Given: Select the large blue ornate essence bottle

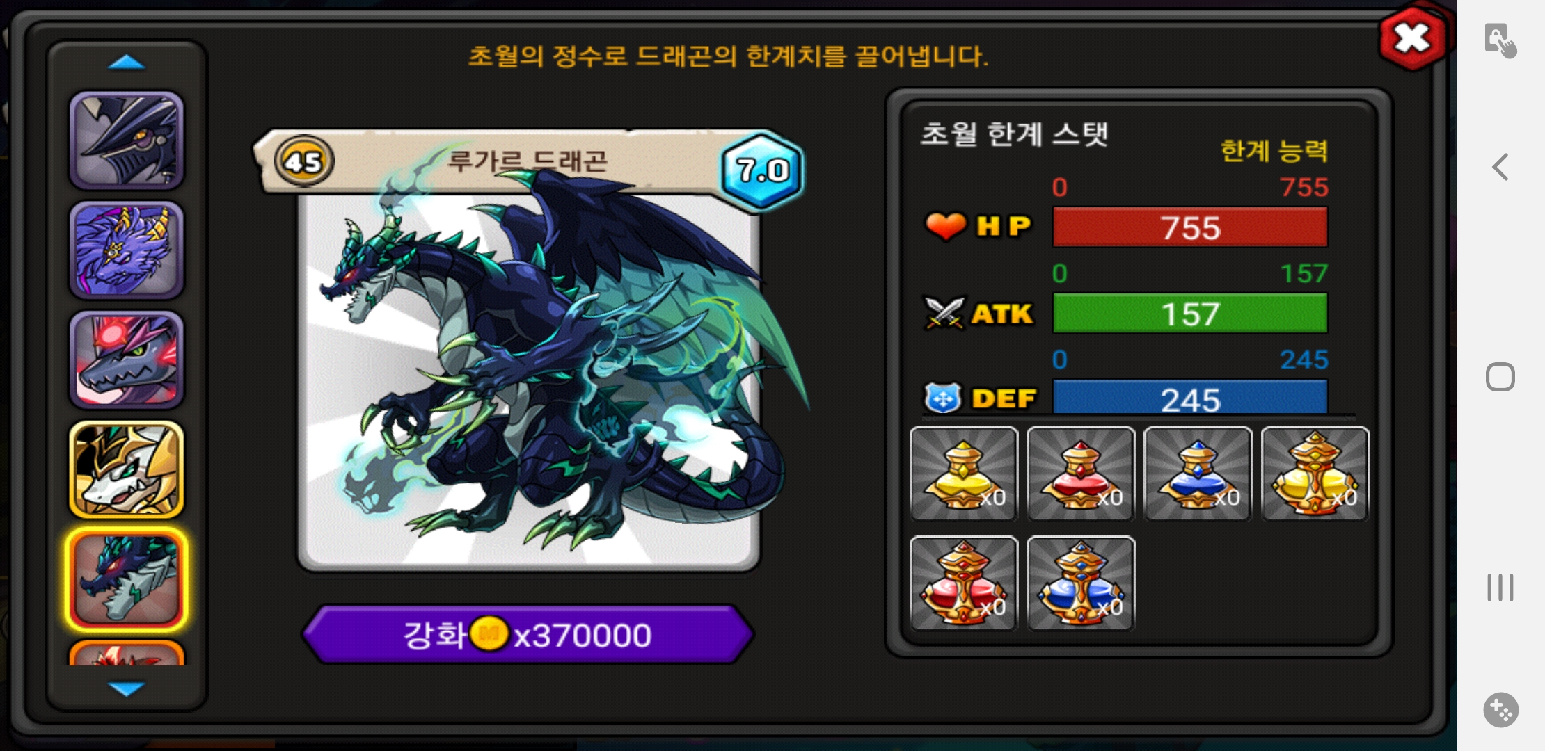Looking at the screenshot, I should pyautogui.click(x=1081, y=583).
